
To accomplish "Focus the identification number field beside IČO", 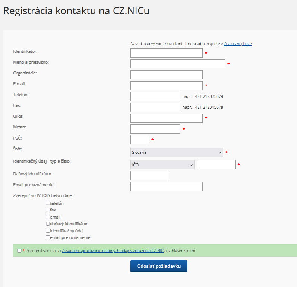I will tap(216, 165).
